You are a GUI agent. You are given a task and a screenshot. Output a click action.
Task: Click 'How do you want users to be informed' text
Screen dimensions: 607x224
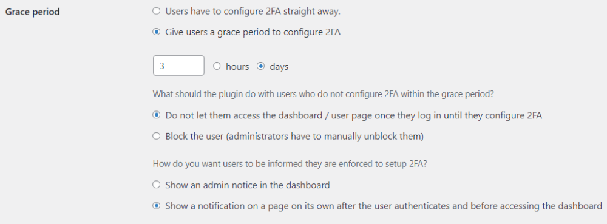tap(290, 164)
